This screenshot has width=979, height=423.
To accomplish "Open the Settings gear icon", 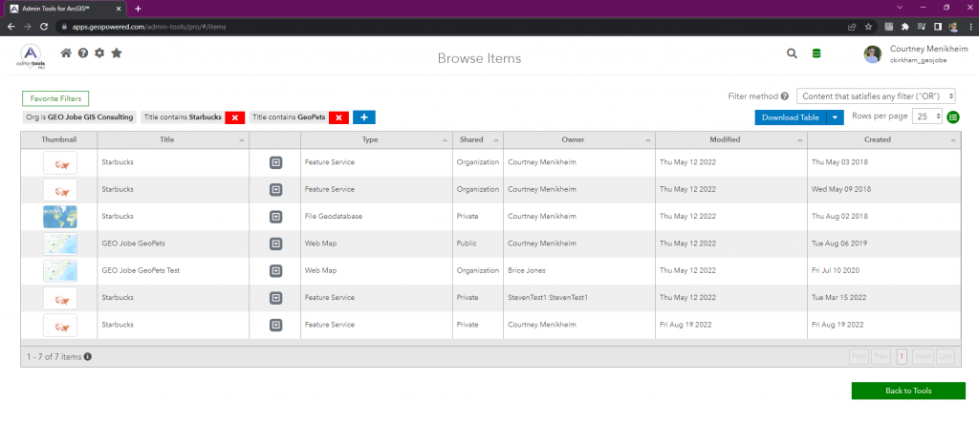I will click(99, 53).
